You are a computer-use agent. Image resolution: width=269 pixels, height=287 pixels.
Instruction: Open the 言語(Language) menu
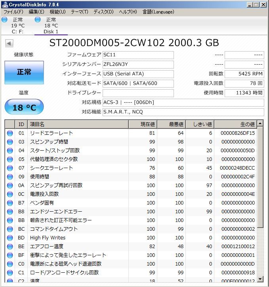tap(158, 12)
